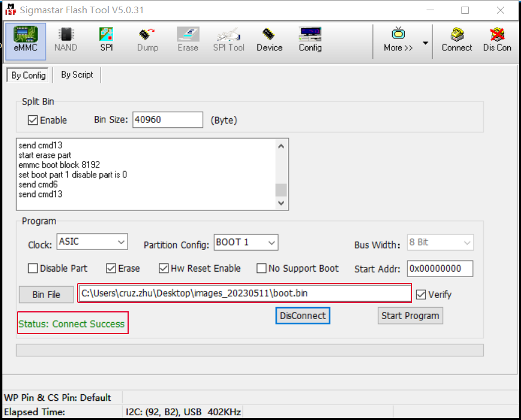Show More toolbar options
This screenshot has width=521, height=420.
coord(398,41)
